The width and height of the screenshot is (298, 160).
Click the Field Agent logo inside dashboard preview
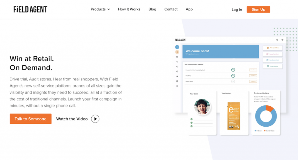[180, 40]
